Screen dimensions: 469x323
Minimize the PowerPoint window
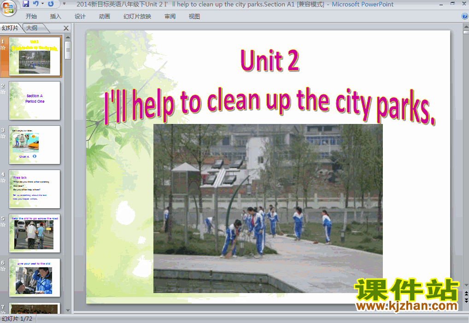[441, 4]
